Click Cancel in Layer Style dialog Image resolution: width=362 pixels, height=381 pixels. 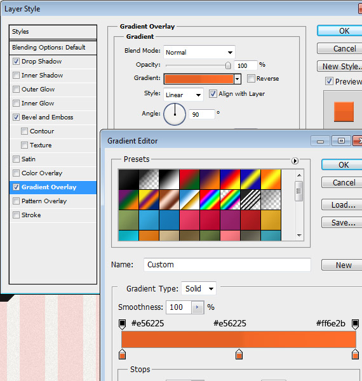[340, 49]
